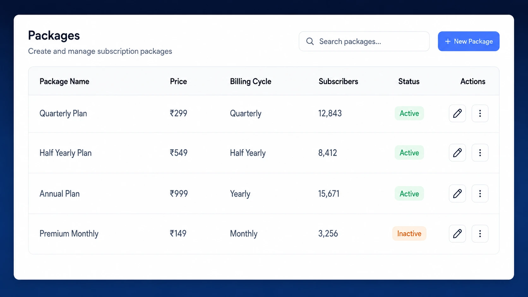Open more options for Half Yearly Plan
528x297 pixels.
click(480, 153)
